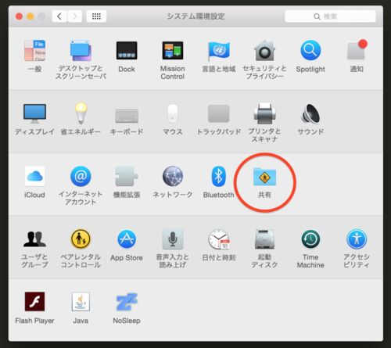Viewport: 391px width, 348px height.
Task: Focus the 検索 search field
Action: [330, 16]
